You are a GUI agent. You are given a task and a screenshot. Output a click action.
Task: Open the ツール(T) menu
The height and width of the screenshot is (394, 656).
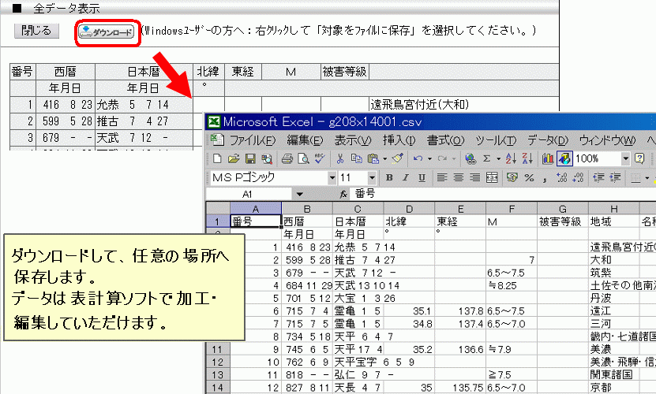(496, 140)
